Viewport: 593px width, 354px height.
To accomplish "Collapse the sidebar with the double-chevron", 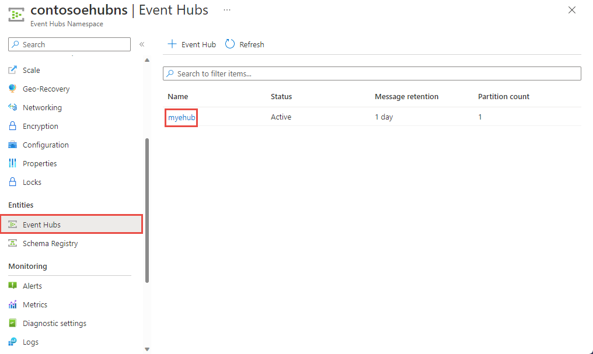I will tap(141, 44).
